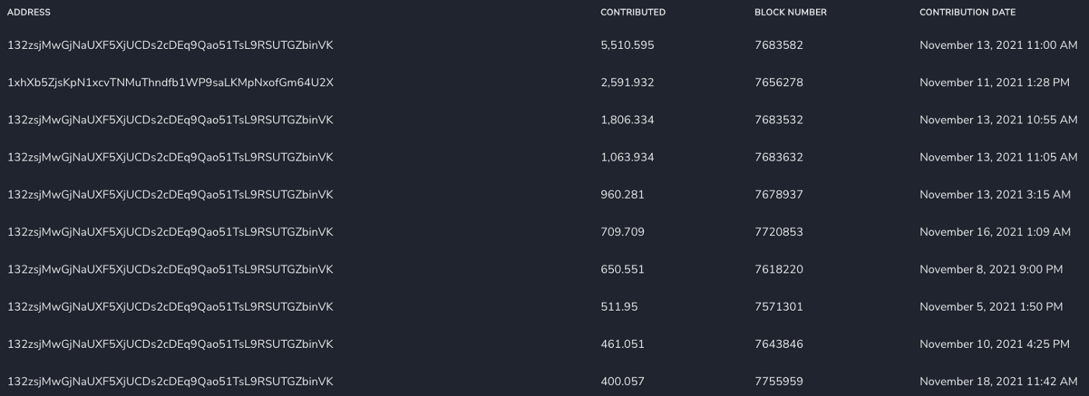Open address starting with 1xhXb5ZjsKpN1xcv
Screen dimensions: 1089x396
pos(170,82)
